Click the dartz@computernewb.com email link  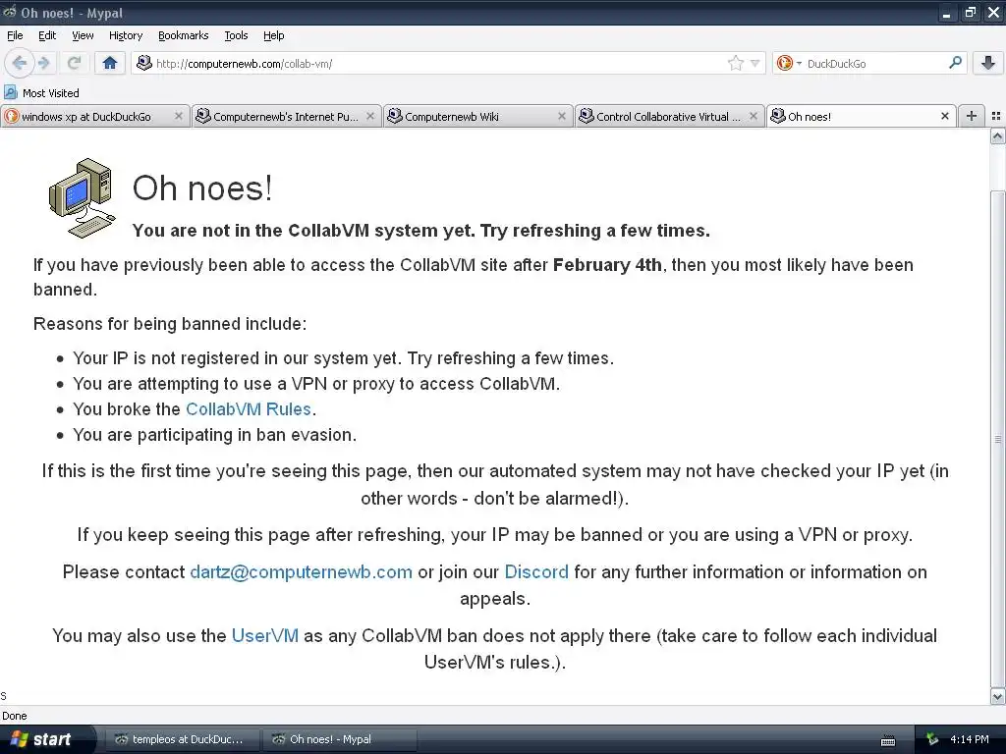[301, 572]
